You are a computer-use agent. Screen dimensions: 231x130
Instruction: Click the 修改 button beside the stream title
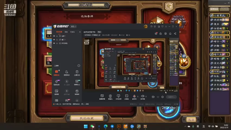[x=99, y=32]
